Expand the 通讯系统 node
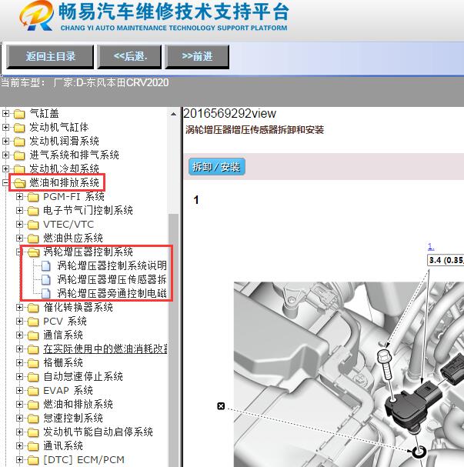Viewport: 464px width, 467px height. pyautogui.click(x=19, y=446)
